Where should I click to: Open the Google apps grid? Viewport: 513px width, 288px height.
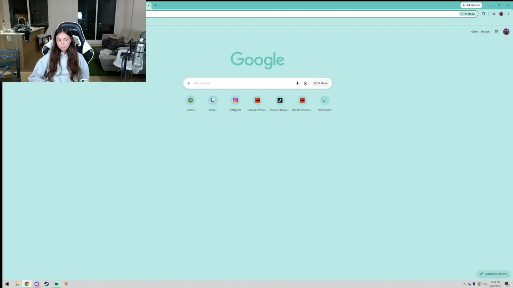click(x=497, y=32)
